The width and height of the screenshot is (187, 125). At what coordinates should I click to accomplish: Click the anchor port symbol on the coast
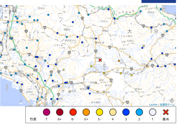pyautogui.click(x=21, y=100)
